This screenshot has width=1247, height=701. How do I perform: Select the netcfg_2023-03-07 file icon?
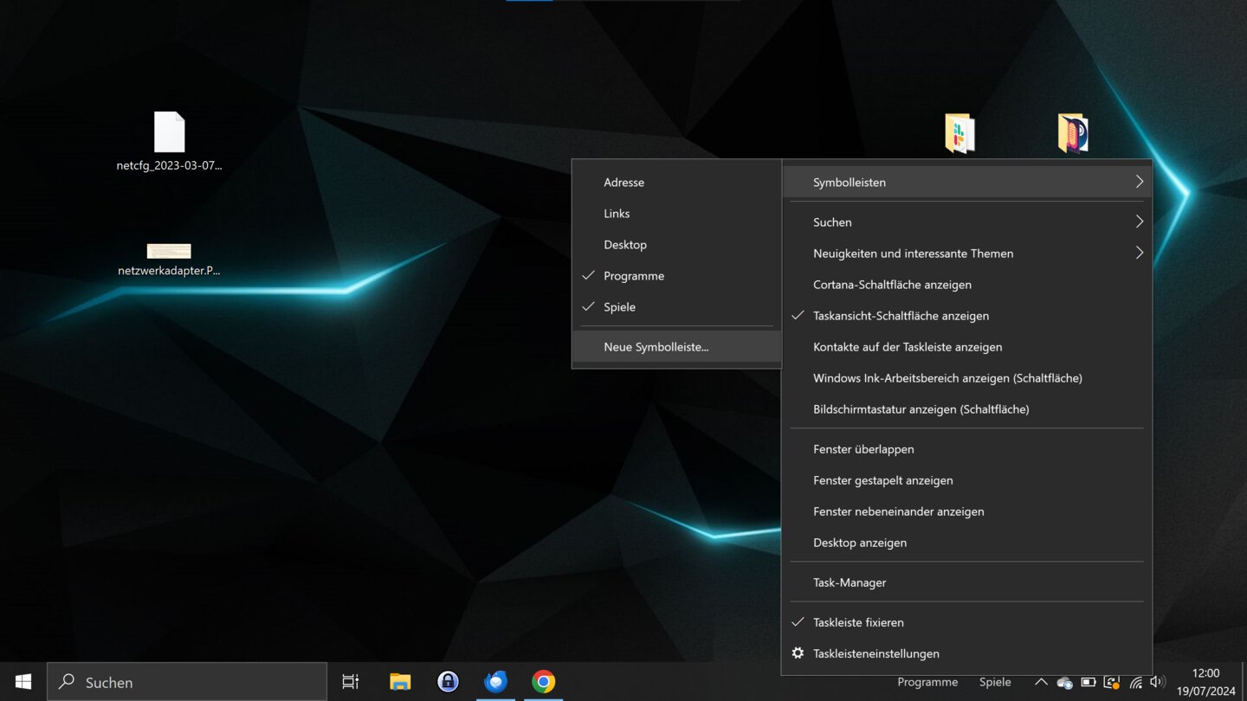point(169,134)
